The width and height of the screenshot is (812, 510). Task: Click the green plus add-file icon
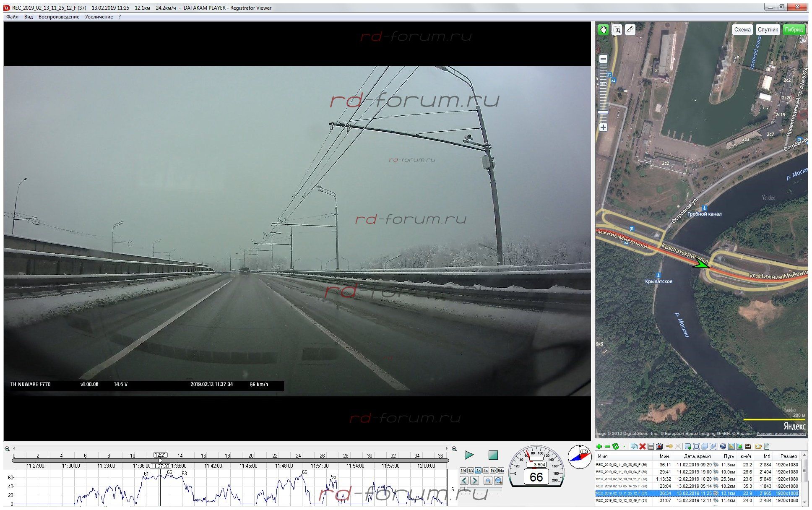[599, 446]
